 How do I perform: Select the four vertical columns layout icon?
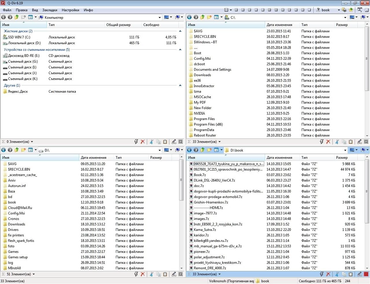coord(269,10)
